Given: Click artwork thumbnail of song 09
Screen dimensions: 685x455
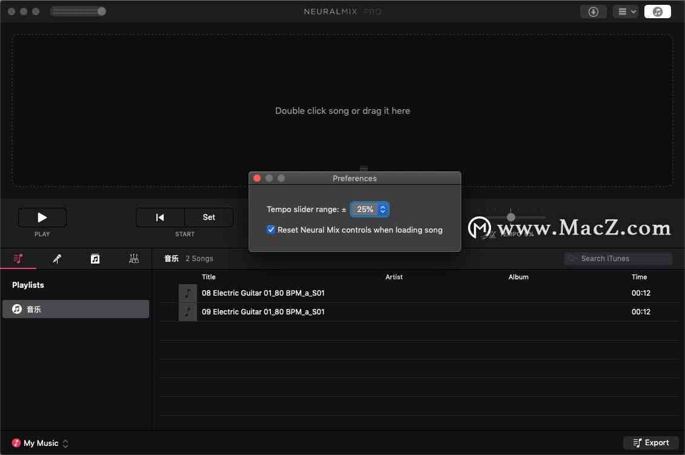Looking at the screenshot, I should [x=188, y=312].
